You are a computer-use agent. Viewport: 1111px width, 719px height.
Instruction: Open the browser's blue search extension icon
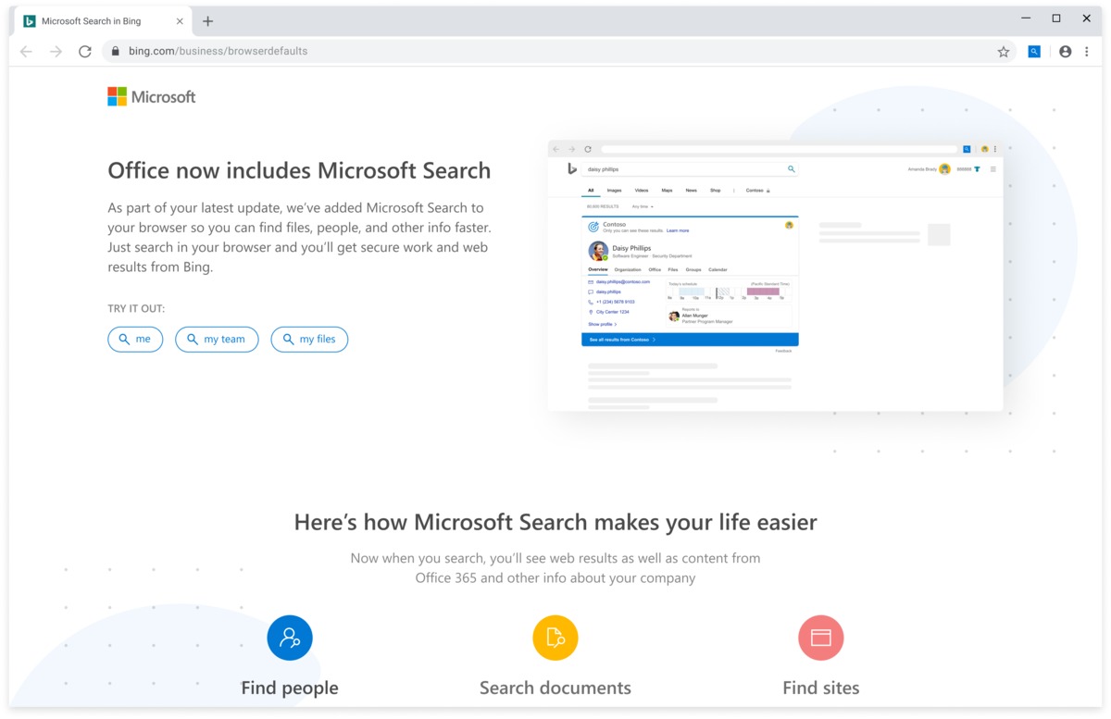1034,51
